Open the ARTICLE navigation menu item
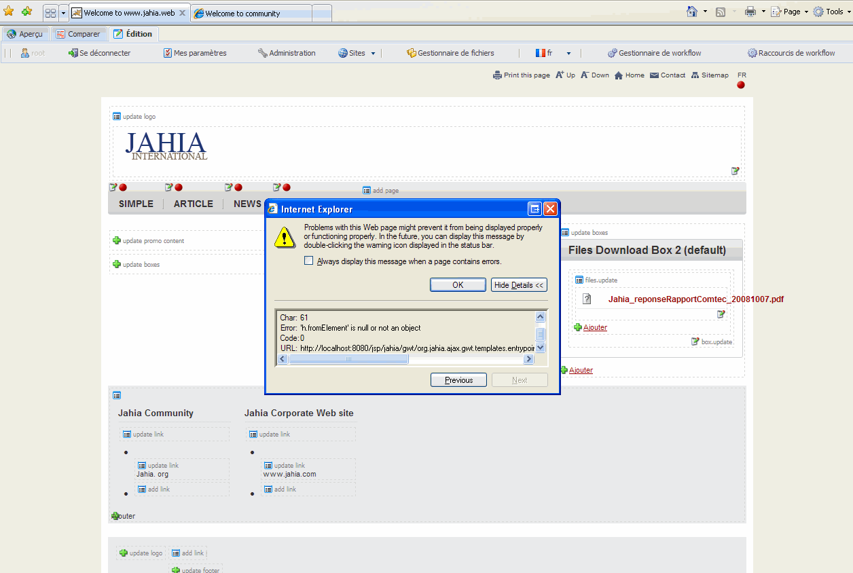853x573 pixels. [x=194, y=204]
